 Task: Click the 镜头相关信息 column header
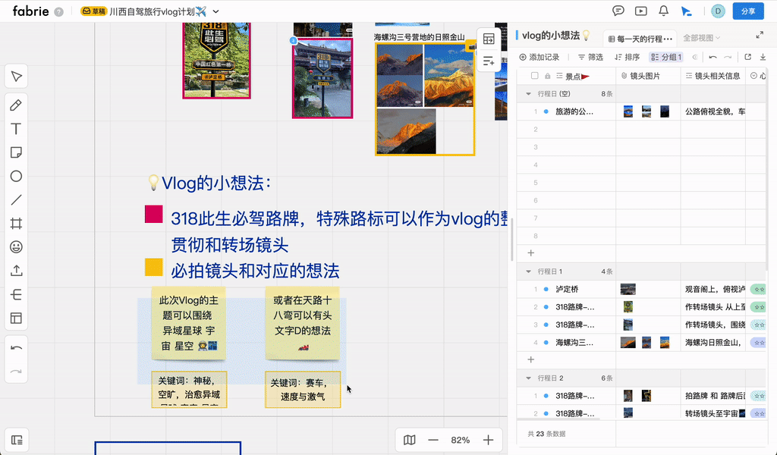tap(713, 76)
